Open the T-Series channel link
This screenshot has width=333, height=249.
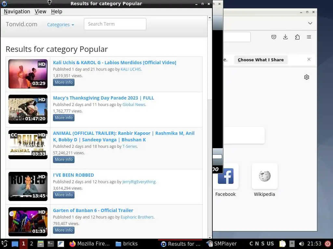[129, 146]
